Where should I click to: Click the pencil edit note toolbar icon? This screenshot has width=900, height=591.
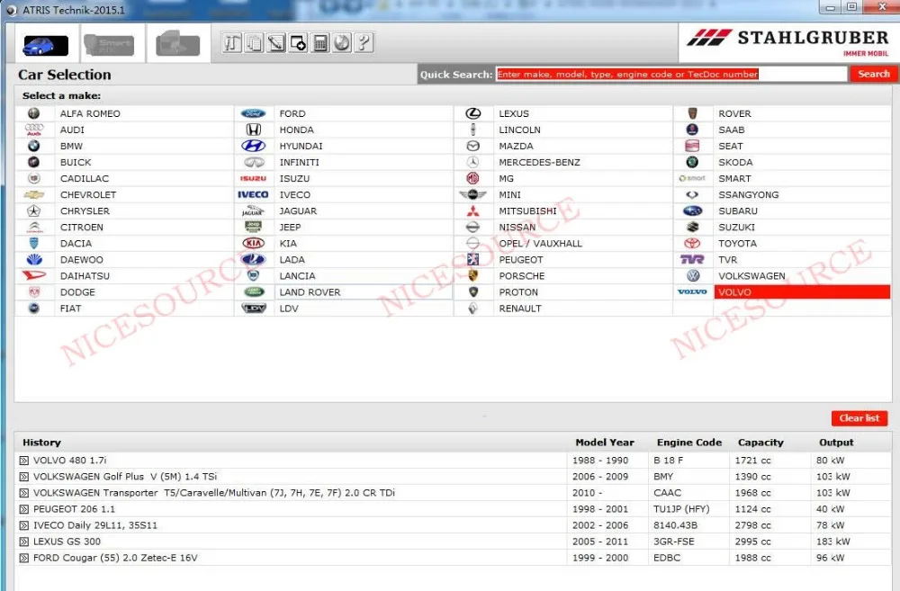click(276, 43)
